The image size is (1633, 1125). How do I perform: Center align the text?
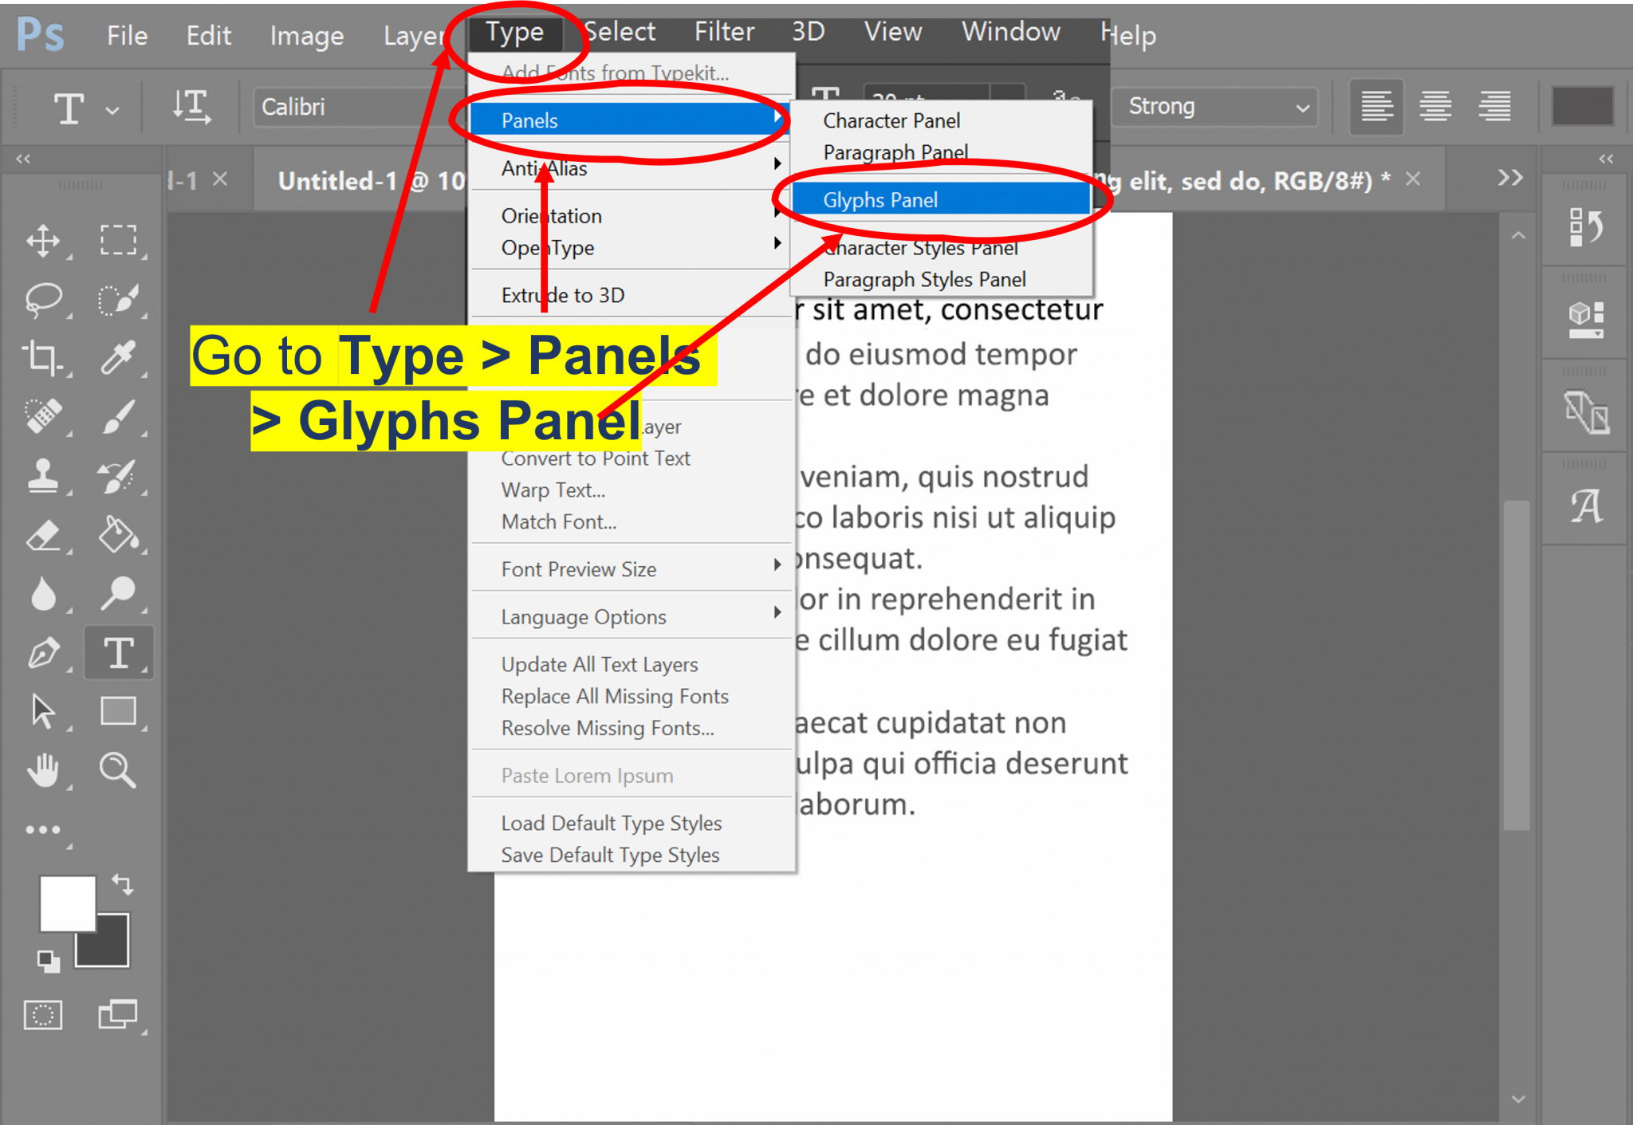pos(1435,106)
